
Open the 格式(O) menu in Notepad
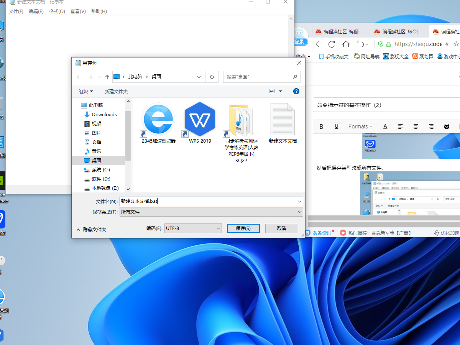tap(57, 11)
